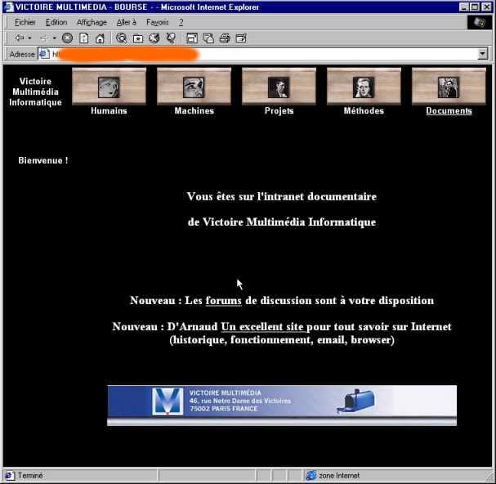Image resolution: width=496 pixels, height=484 pixels.
Task: Click the Machines face thumbnail
Action: (194, 86)
